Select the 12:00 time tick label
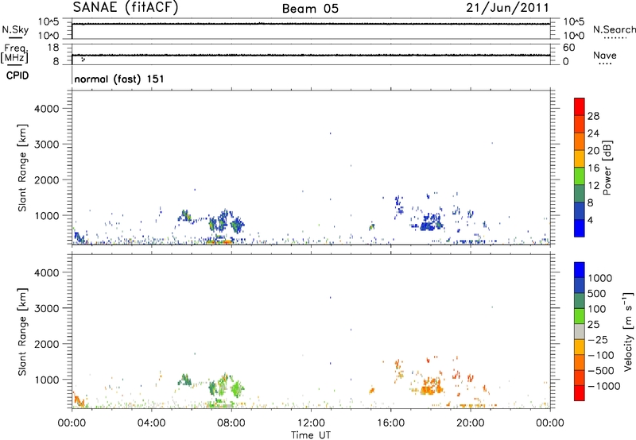This screenshot has width=636, height=440. [x=311, y=423]
